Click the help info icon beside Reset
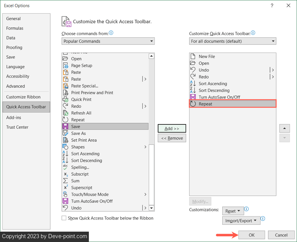 point(247,210)
